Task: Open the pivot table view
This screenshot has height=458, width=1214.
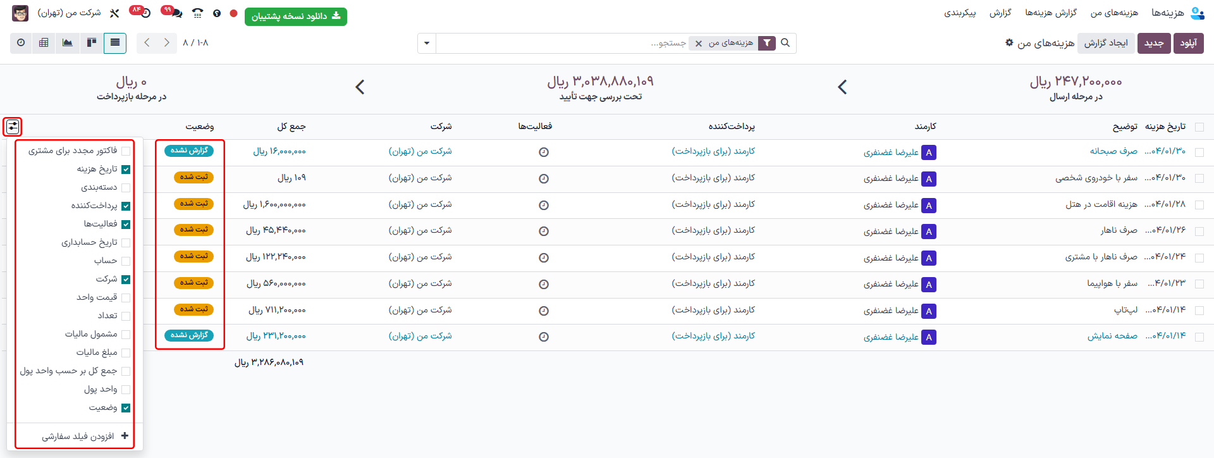Action: (44, 43)
